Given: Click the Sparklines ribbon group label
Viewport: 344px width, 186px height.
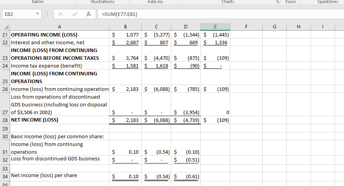Looking at the screenshot, I should tap(328, 2).
